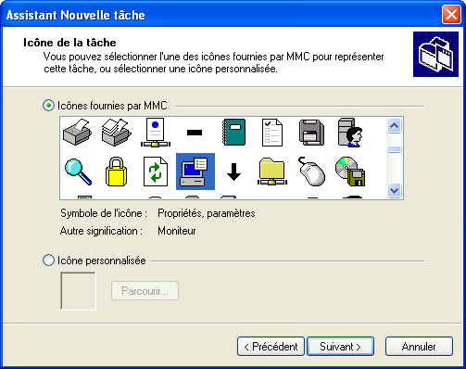Go back with the Précédent button
This screenshot has height=369, width=466.
click(x=271, y=347)
